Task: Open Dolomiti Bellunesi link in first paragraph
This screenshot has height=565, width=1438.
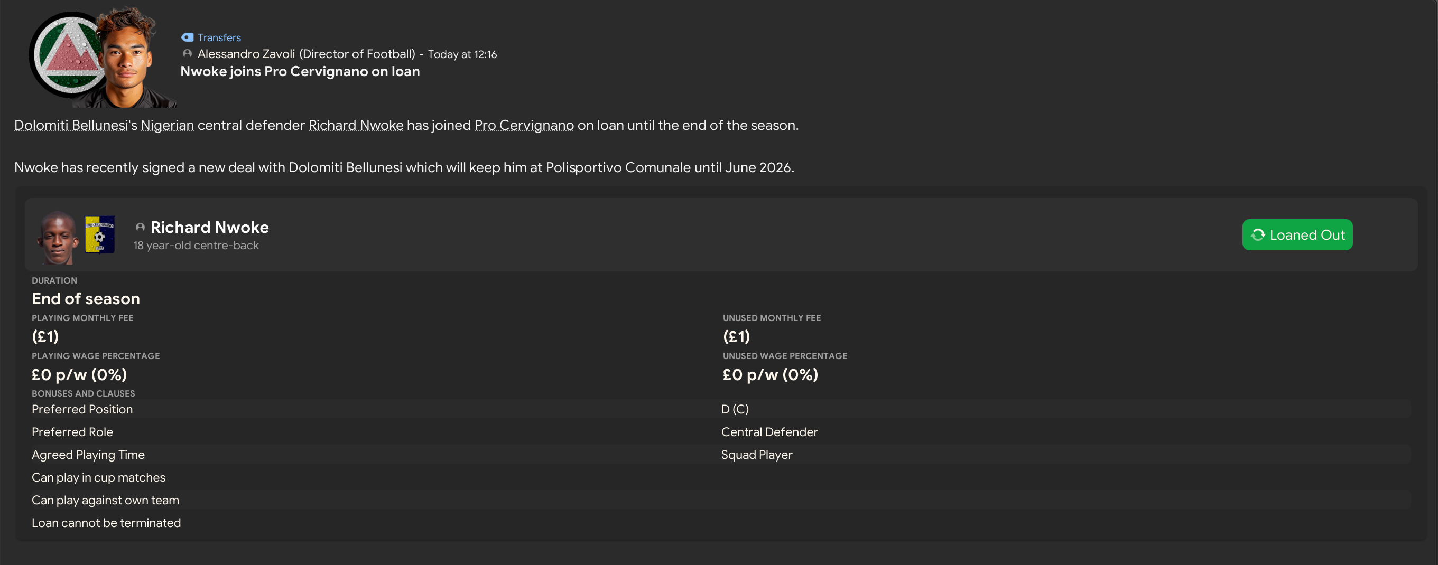Action: coord(71,126)
